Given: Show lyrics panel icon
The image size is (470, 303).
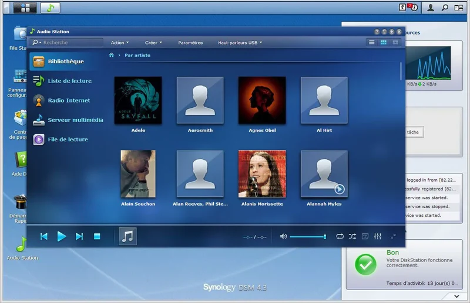Looking at the screenshot, I should point(365,237).
